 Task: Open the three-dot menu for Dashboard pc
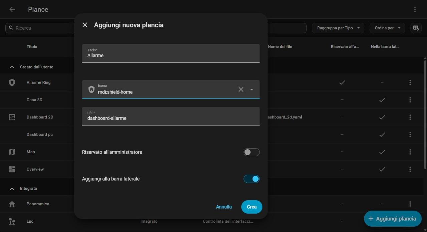[x=410, y=135]
